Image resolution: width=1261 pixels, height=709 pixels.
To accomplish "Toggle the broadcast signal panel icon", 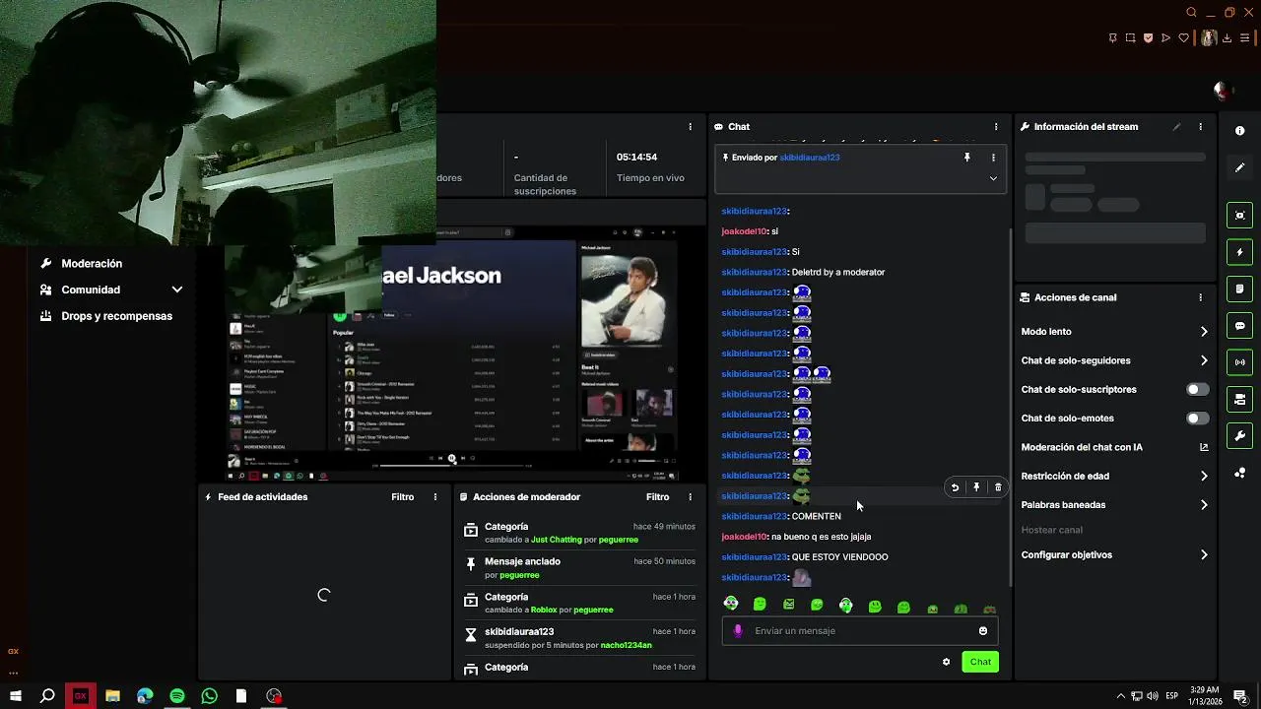I will tap(1239, 362).
